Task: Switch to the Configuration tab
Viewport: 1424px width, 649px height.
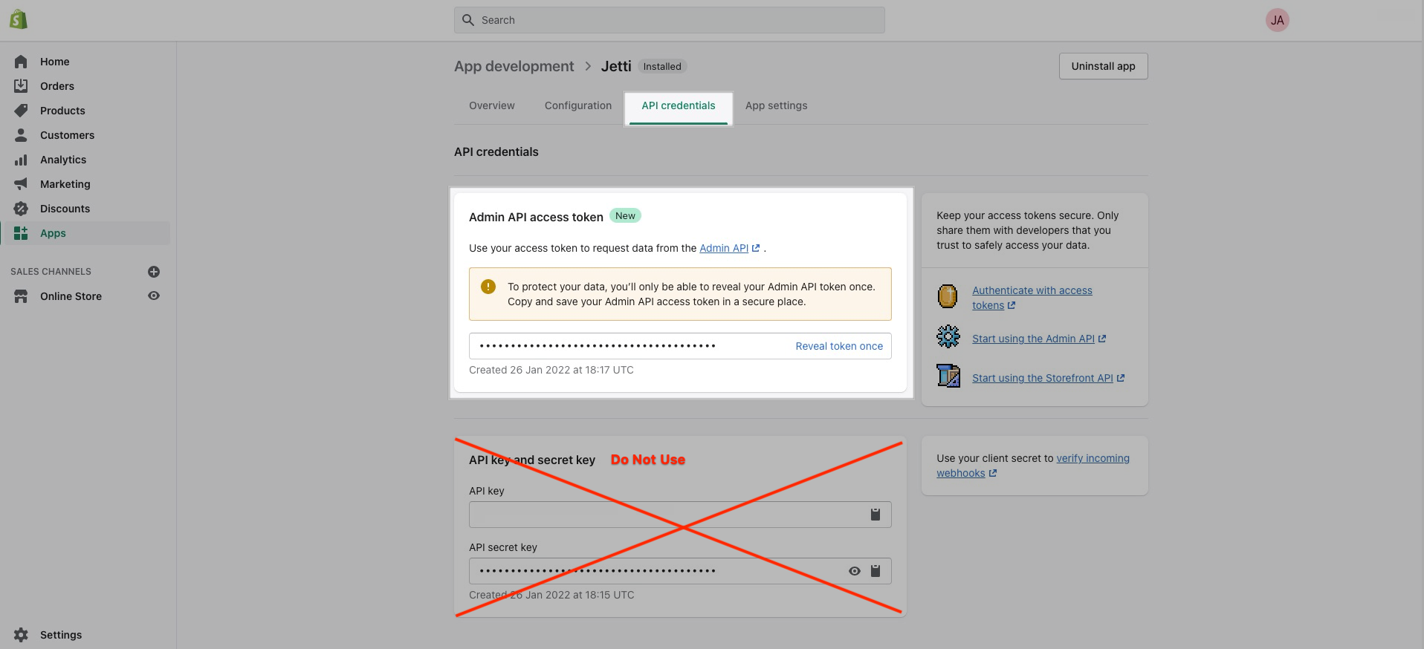Action: tap(578, 105)
